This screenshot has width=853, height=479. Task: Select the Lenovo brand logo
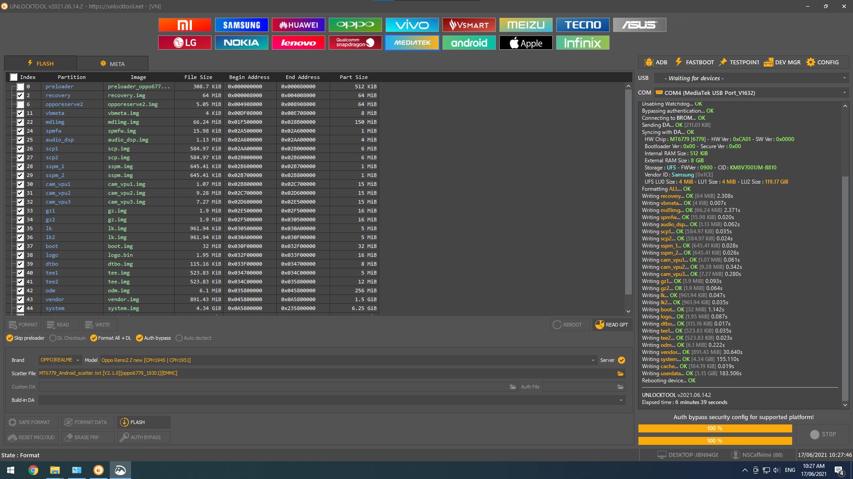[x=299, y=43]
